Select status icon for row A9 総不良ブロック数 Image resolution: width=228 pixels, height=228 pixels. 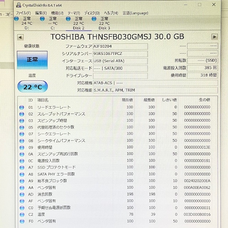[22, 181]
